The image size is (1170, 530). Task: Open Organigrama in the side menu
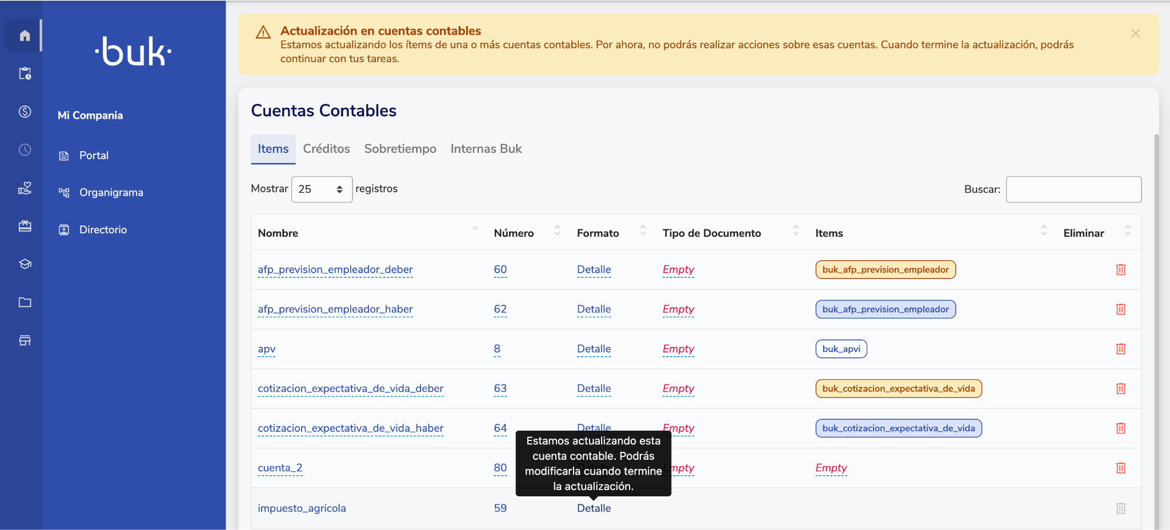[111, 193]
